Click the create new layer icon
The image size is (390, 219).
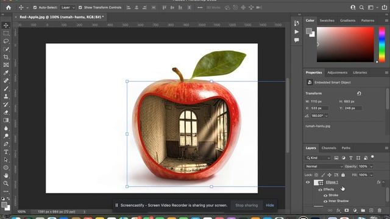(371, 210)
